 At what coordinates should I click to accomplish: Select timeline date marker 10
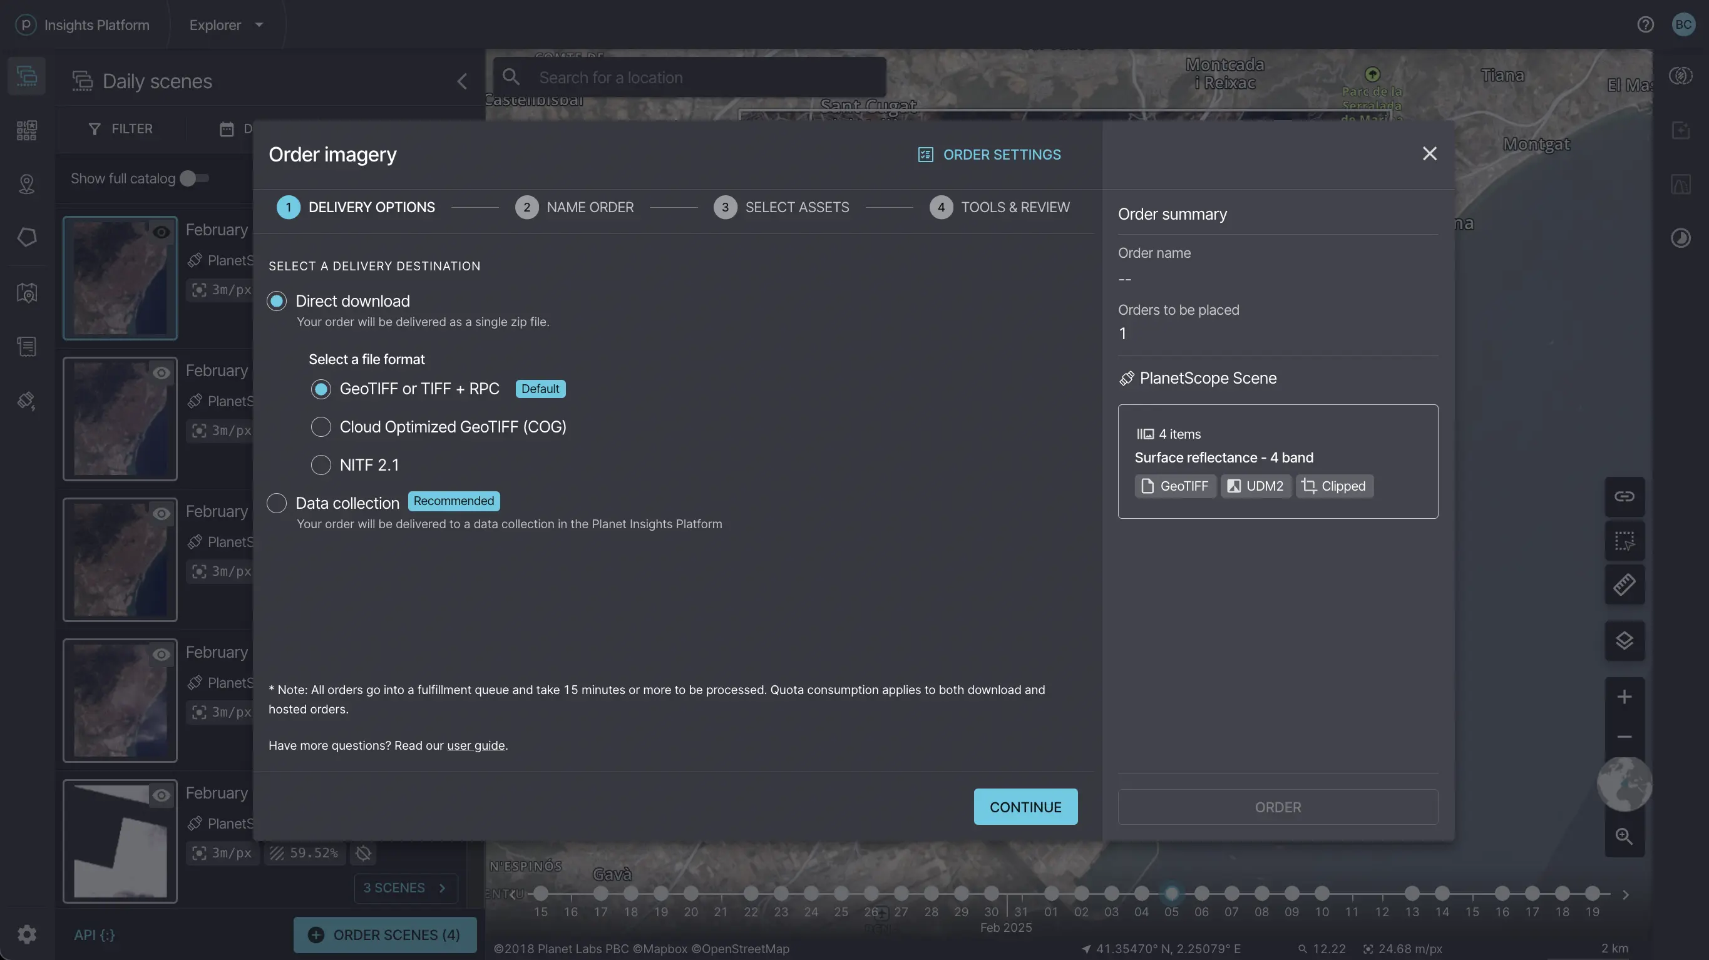[1322, 894]
